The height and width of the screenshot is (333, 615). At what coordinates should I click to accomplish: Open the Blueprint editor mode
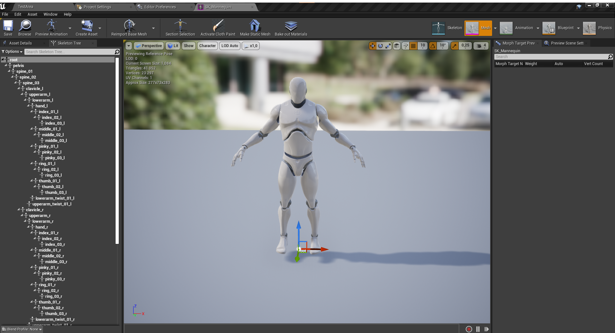coord(558,28)
